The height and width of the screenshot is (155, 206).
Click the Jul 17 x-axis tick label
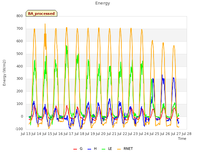pos(69,134)
